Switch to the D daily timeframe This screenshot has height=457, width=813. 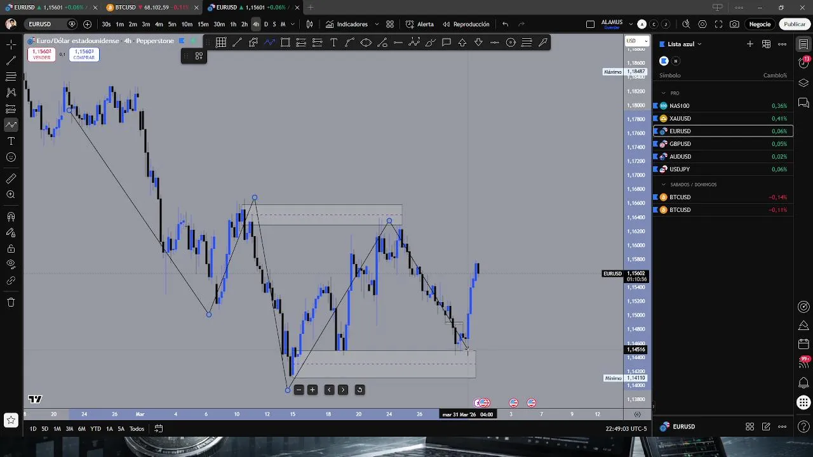tap(266, 24)
